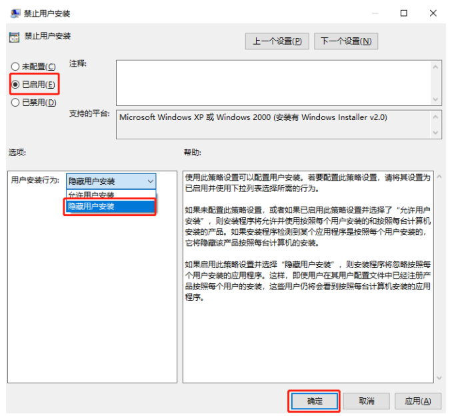Image resolution: width=452 pixels, height=418 pixels.
Task: Click the supported platform scroll up arrow
Action: [x=435, y=117]
